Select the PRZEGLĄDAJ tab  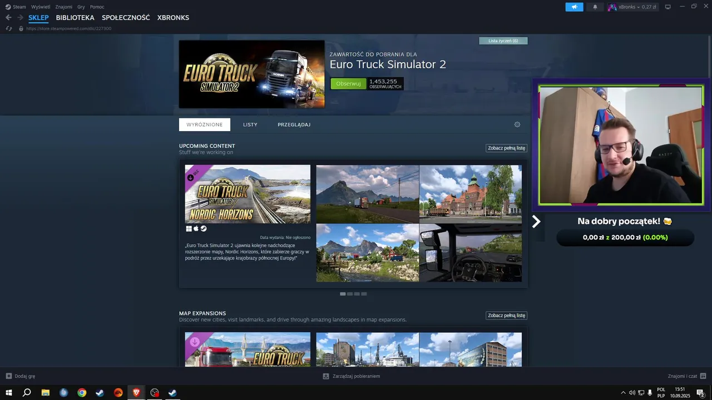pos(294,124)
